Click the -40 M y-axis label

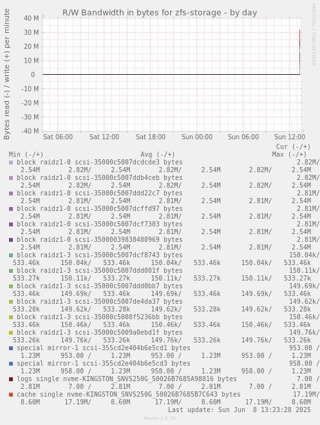pyautogui.click(x=30, y=131)
